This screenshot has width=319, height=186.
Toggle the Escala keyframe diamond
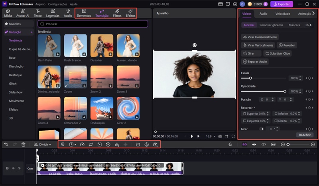tap(309, 78)
